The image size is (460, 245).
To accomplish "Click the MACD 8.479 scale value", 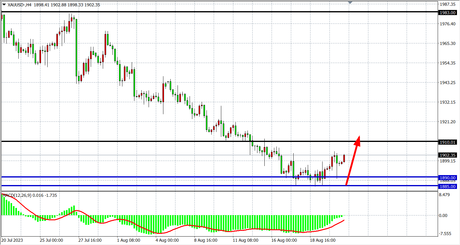I will (444, 195).
